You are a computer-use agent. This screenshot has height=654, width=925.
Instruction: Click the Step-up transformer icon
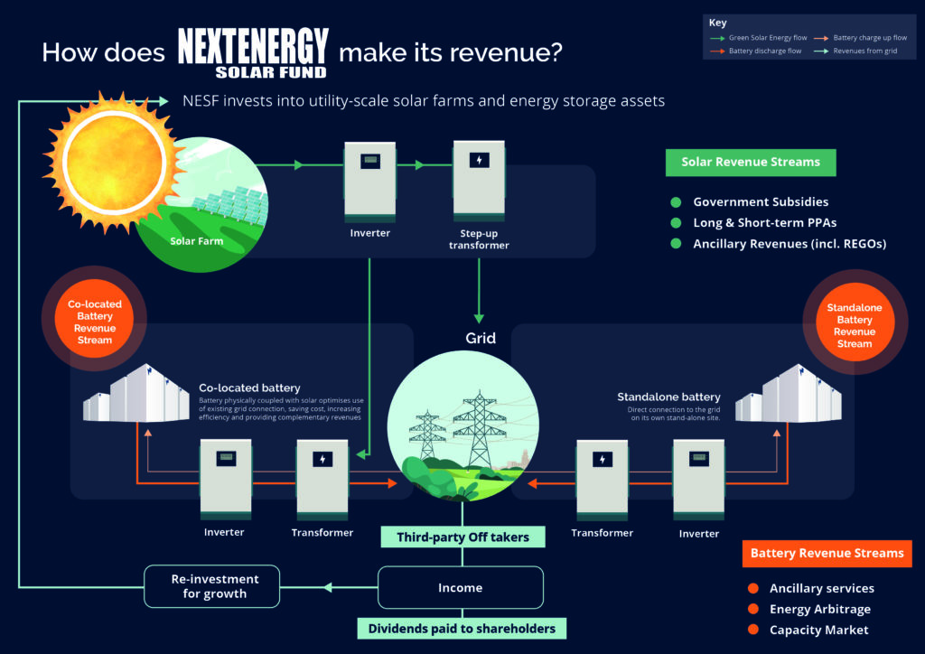pyautogui.click(x=479, y=179)
